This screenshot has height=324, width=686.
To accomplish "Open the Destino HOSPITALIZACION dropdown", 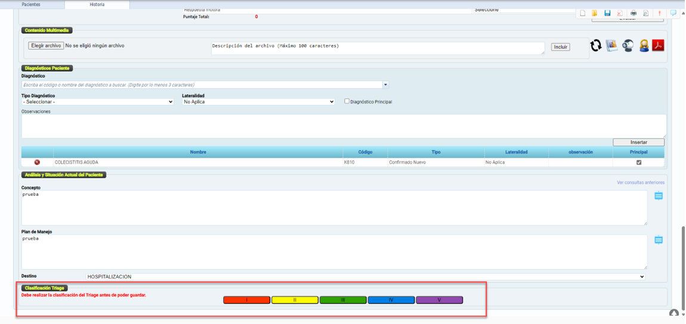I will pyautogui.click(x=365, y=277).
